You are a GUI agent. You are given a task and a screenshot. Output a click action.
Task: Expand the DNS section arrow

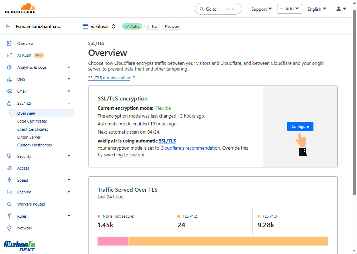69,79
